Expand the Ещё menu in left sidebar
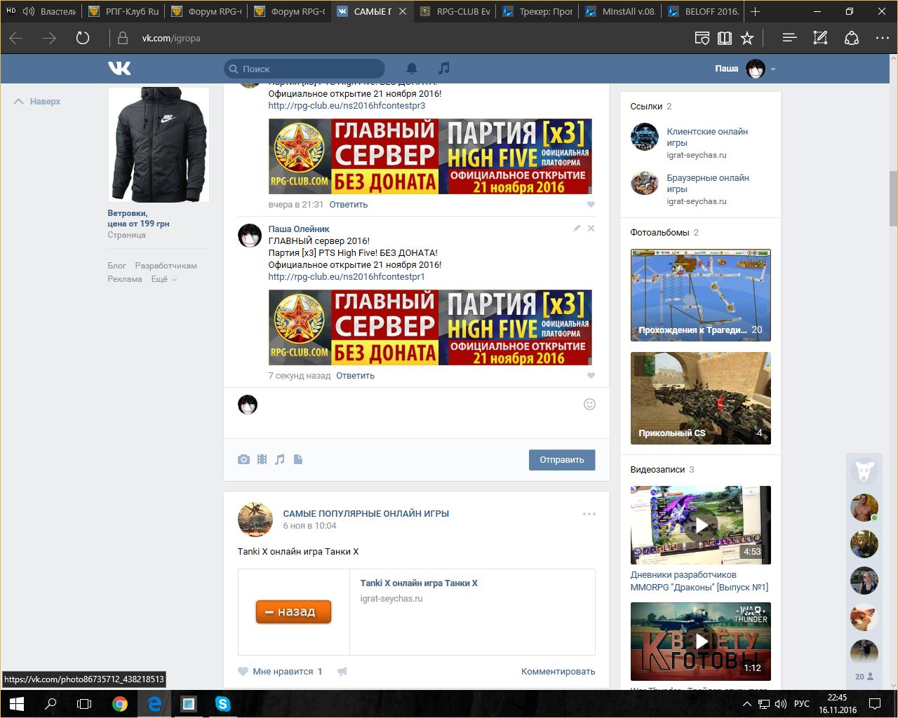Viewport: 898px width, 718px height. [x=164, y=279]
